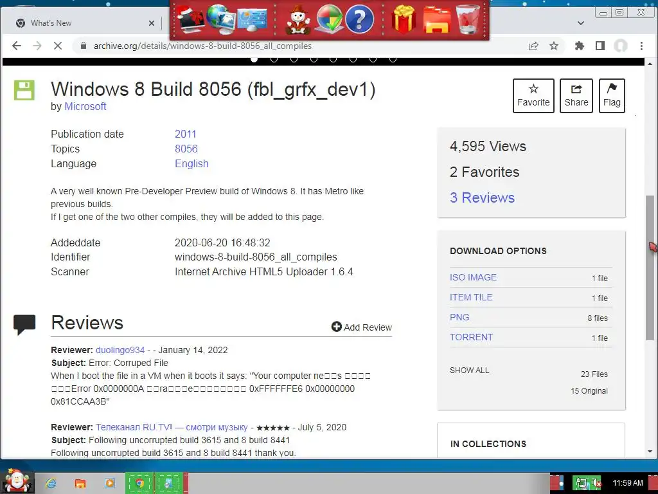The height and width of the screenshot is (494, 658).
Task: Click the Share button
Action: [576, 96]
